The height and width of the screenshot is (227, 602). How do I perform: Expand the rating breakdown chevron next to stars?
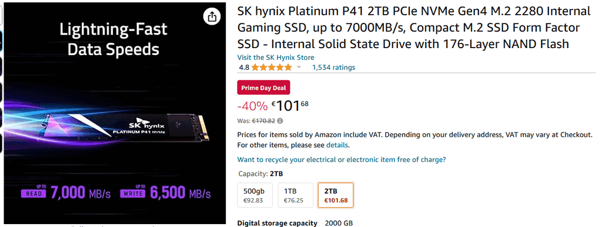point(299,67)
